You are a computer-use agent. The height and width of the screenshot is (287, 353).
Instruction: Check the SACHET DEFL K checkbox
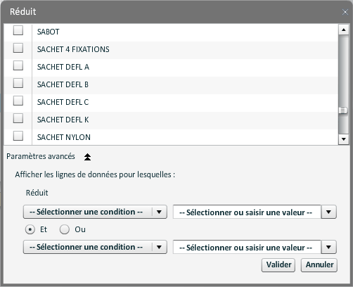click(x=18, y=118)
